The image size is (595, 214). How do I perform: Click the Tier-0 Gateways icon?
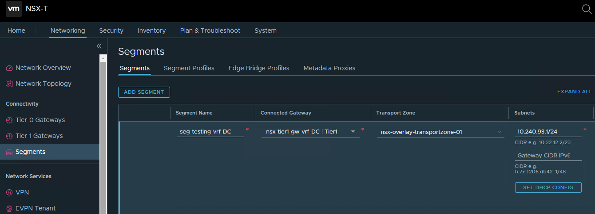[9, 120]
